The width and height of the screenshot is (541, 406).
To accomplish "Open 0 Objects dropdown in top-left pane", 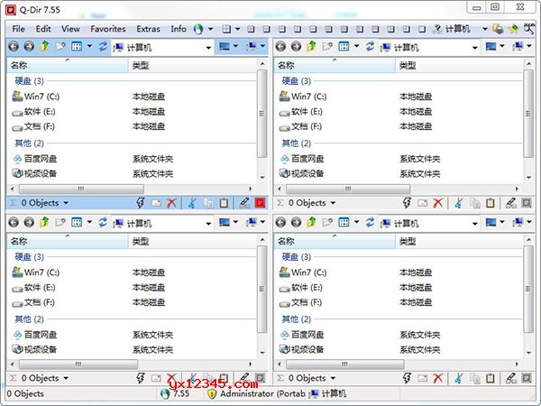I will pyautogui.click(x=66, y=203).
